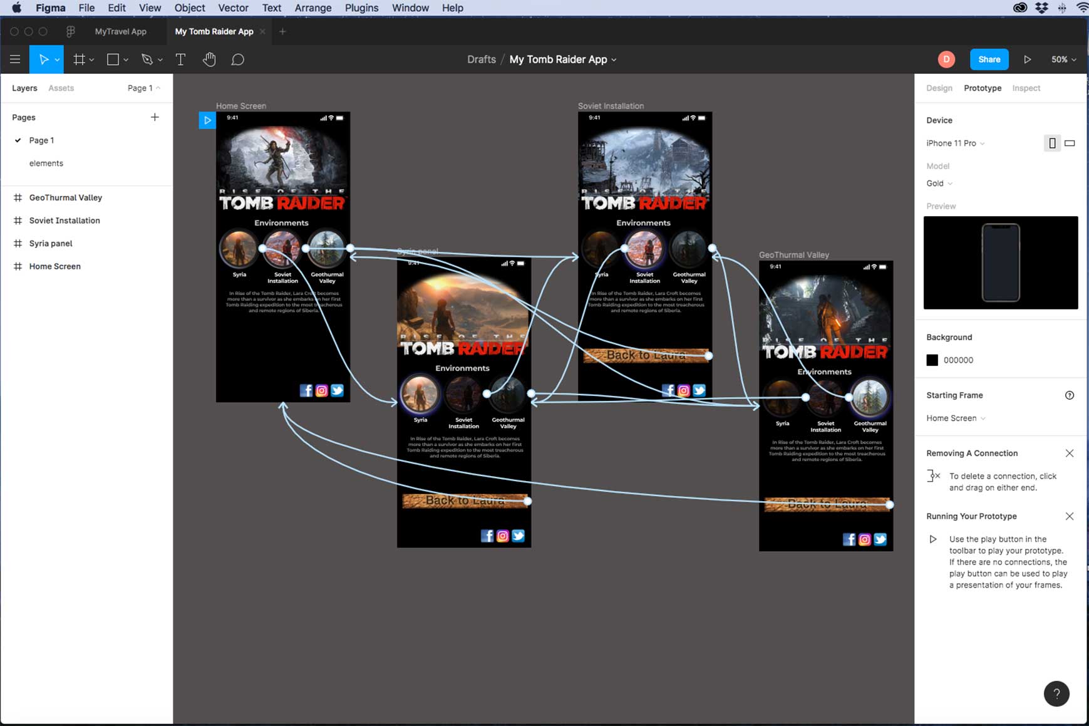Dismiss the Running Your Prototype tip
The image size is (1089, 726).
[1070, 516]
